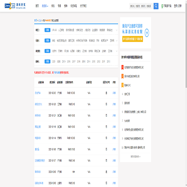Viewport: 187px width, 187px height.
Task: Filter by region 上海市
Action: tap(104, 51)
